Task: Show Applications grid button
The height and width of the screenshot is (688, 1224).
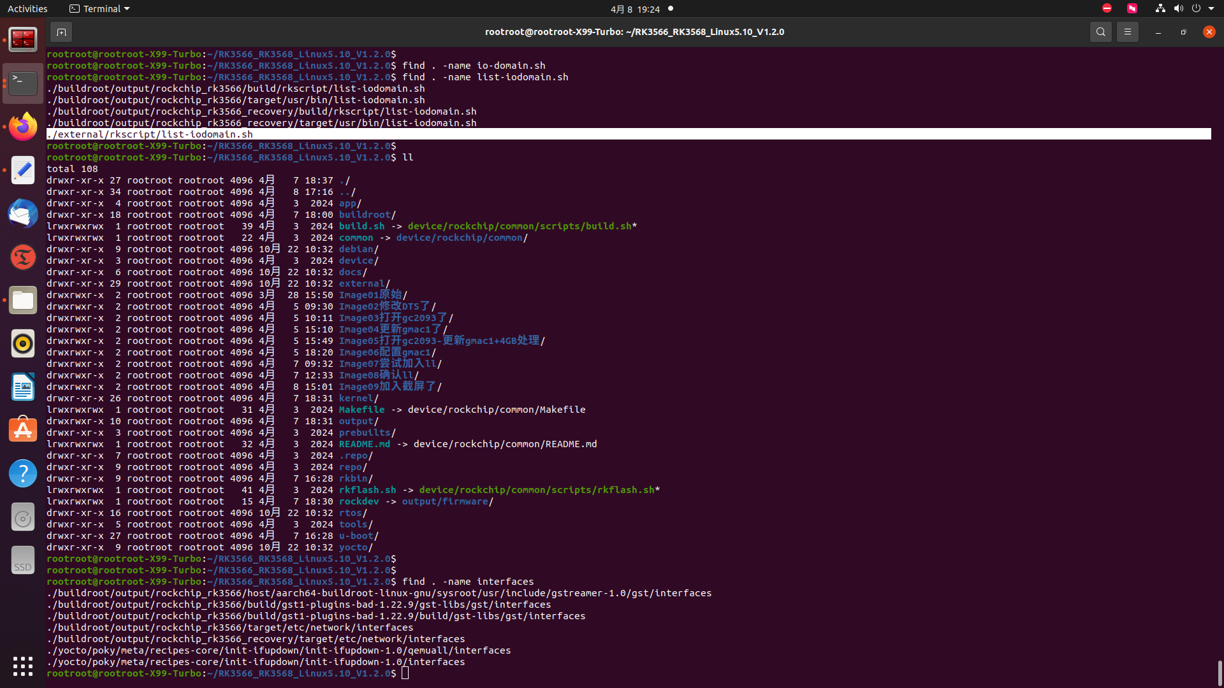Action: (23, 666)
